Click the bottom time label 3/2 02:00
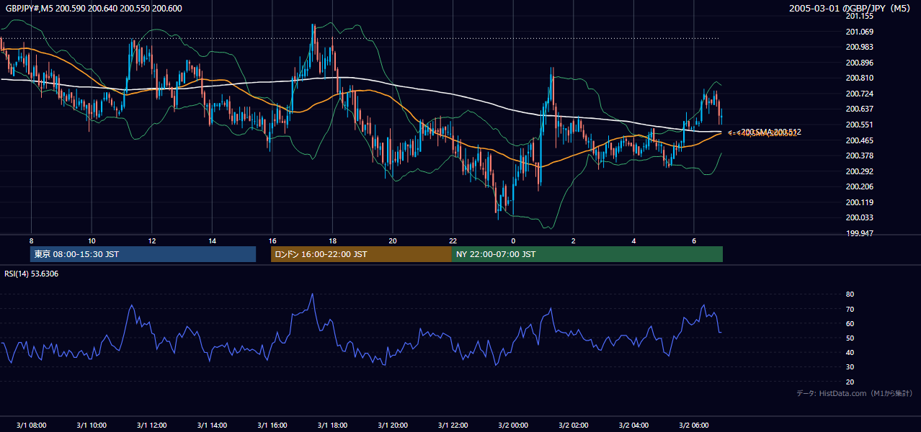Screen dimensions: 921x432 573,426
